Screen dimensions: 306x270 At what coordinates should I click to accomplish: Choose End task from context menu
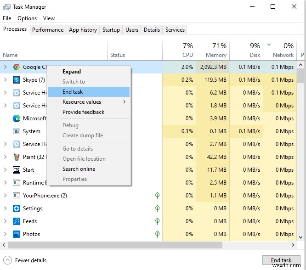tap(73, 92)
